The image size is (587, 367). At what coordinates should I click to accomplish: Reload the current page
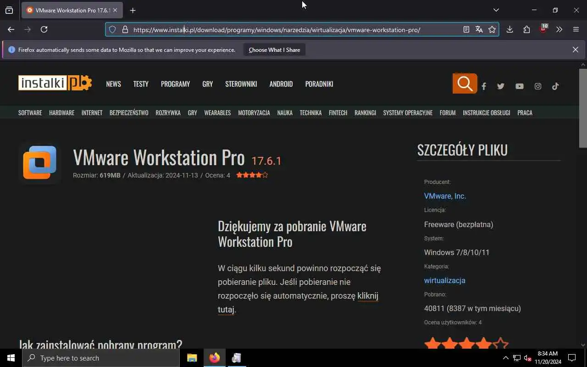[44, 29]
